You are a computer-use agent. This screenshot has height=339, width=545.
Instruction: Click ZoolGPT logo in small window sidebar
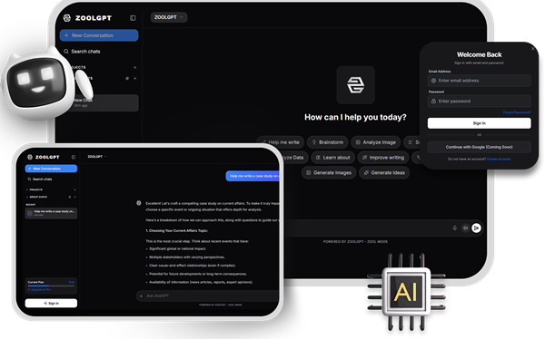point(44,157)
